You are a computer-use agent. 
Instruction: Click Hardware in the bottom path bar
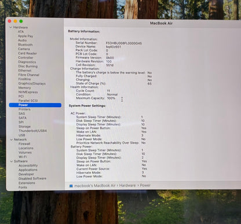127,185
